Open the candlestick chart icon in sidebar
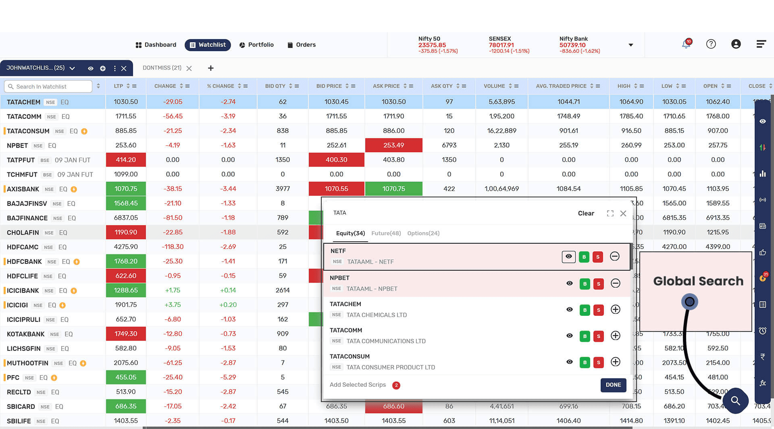Image resolution: width=774 pixels, height=429 pixels. point(763,147)
